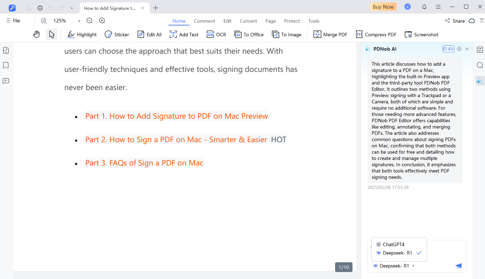485x279 pixels.
Task: Open the notifications bell
Action: [424, 7]
